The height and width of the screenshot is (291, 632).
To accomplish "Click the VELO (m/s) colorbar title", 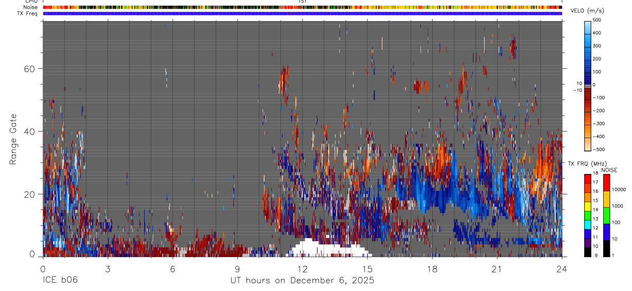I will 588,11.
